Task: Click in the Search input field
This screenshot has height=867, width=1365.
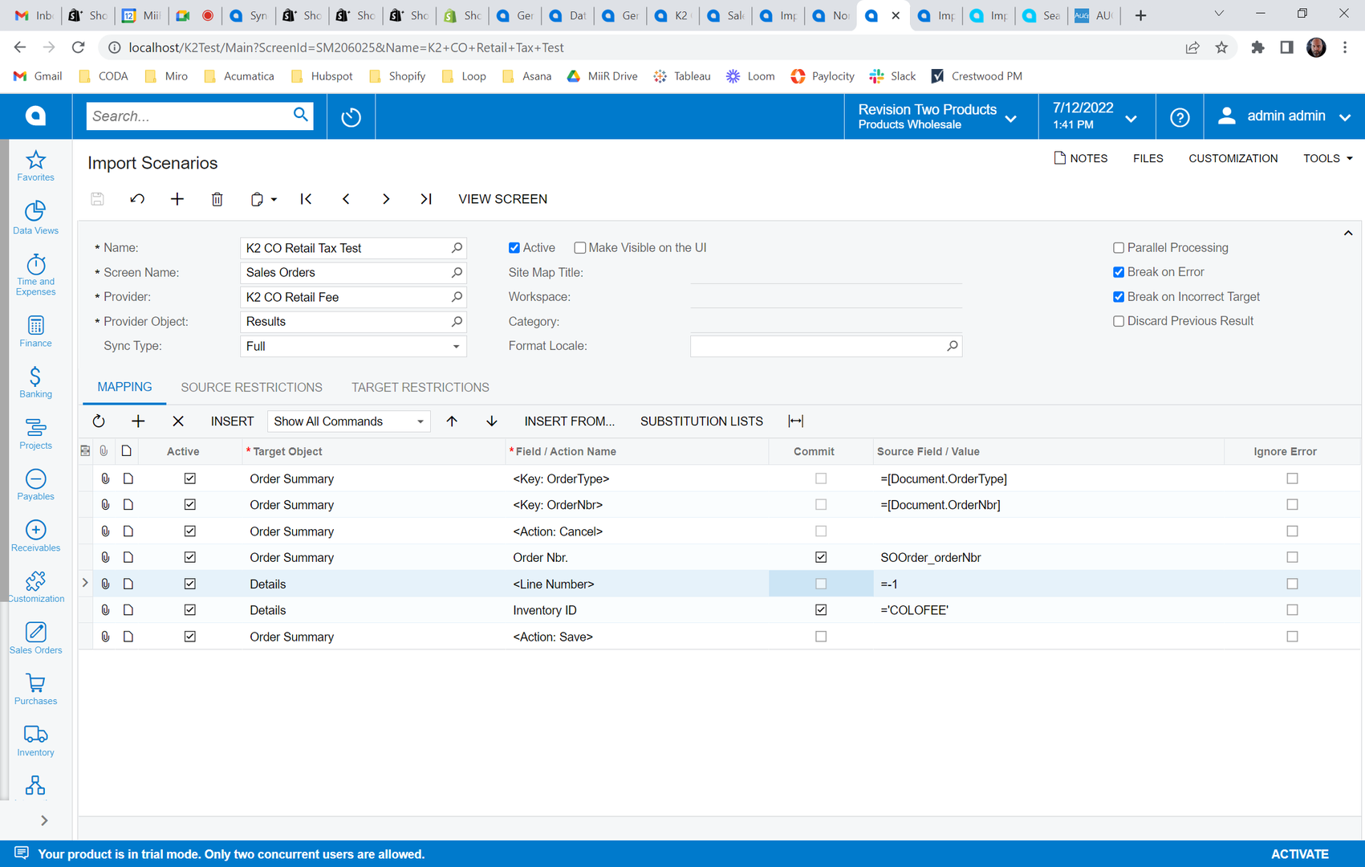Action: tap(189, 116)
